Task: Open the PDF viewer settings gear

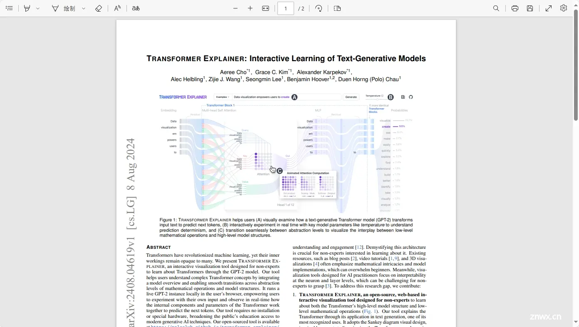Action: [x=564, y=8]
